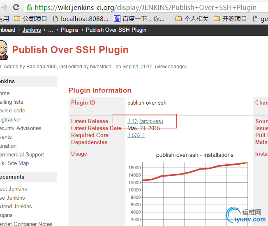Screen dimensions: 268x226
Task: Open Extend Jenkins in the sidebar
Action: click(16, 206)
